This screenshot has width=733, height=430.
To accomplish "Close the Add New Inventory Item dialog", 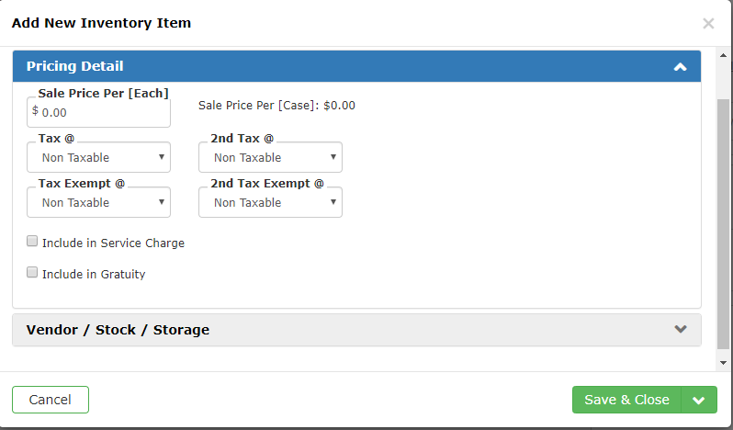I will tap(708, 23).
